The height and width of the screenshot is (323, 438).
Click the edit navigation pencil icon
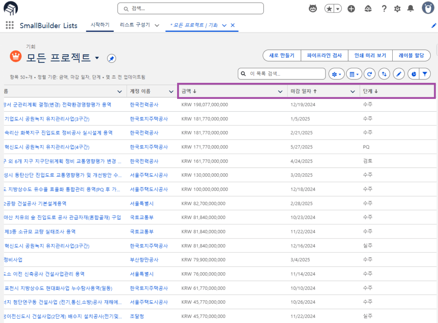click(x=434, y=25)
